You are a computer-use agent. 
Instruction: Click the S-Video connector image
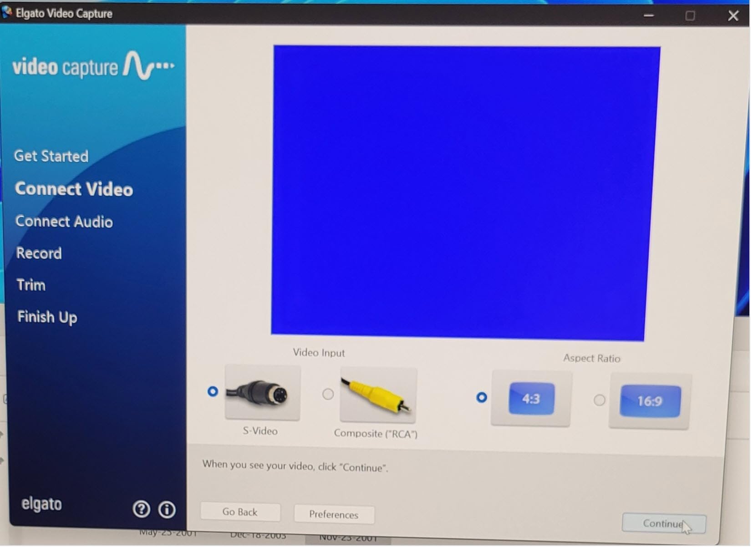click(262, 393)
